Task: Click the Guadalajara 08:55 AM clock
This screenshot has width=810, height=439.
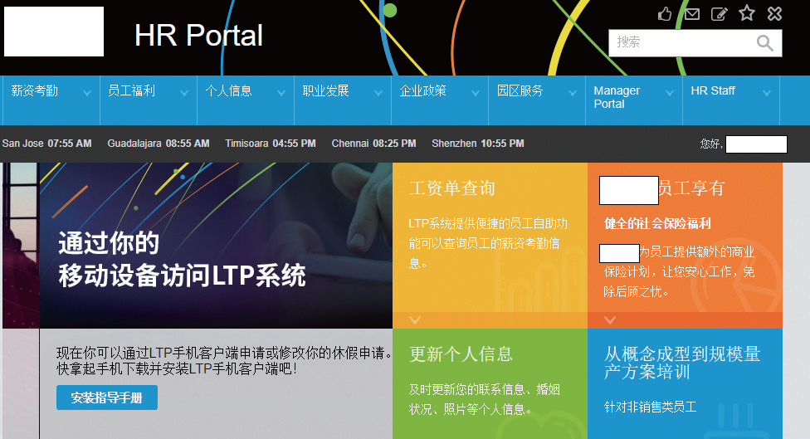Action: coord(158,144)
